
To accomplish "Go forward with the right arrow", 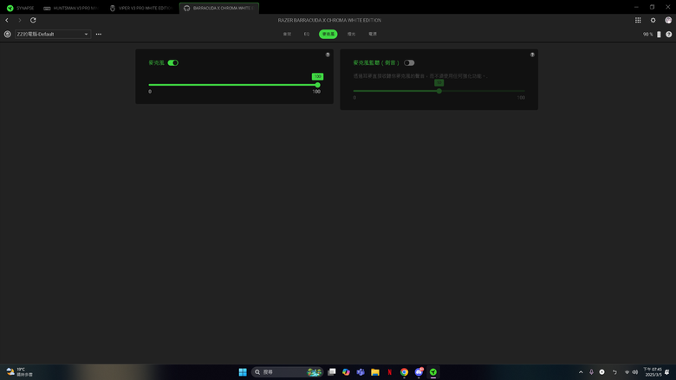I will tap(20, 20).
